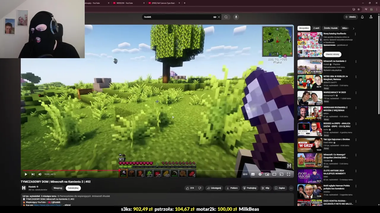Open Multi ogląda Herman Polska video
380x213 pixels.
pyautogui.click(x=336, y=187)
